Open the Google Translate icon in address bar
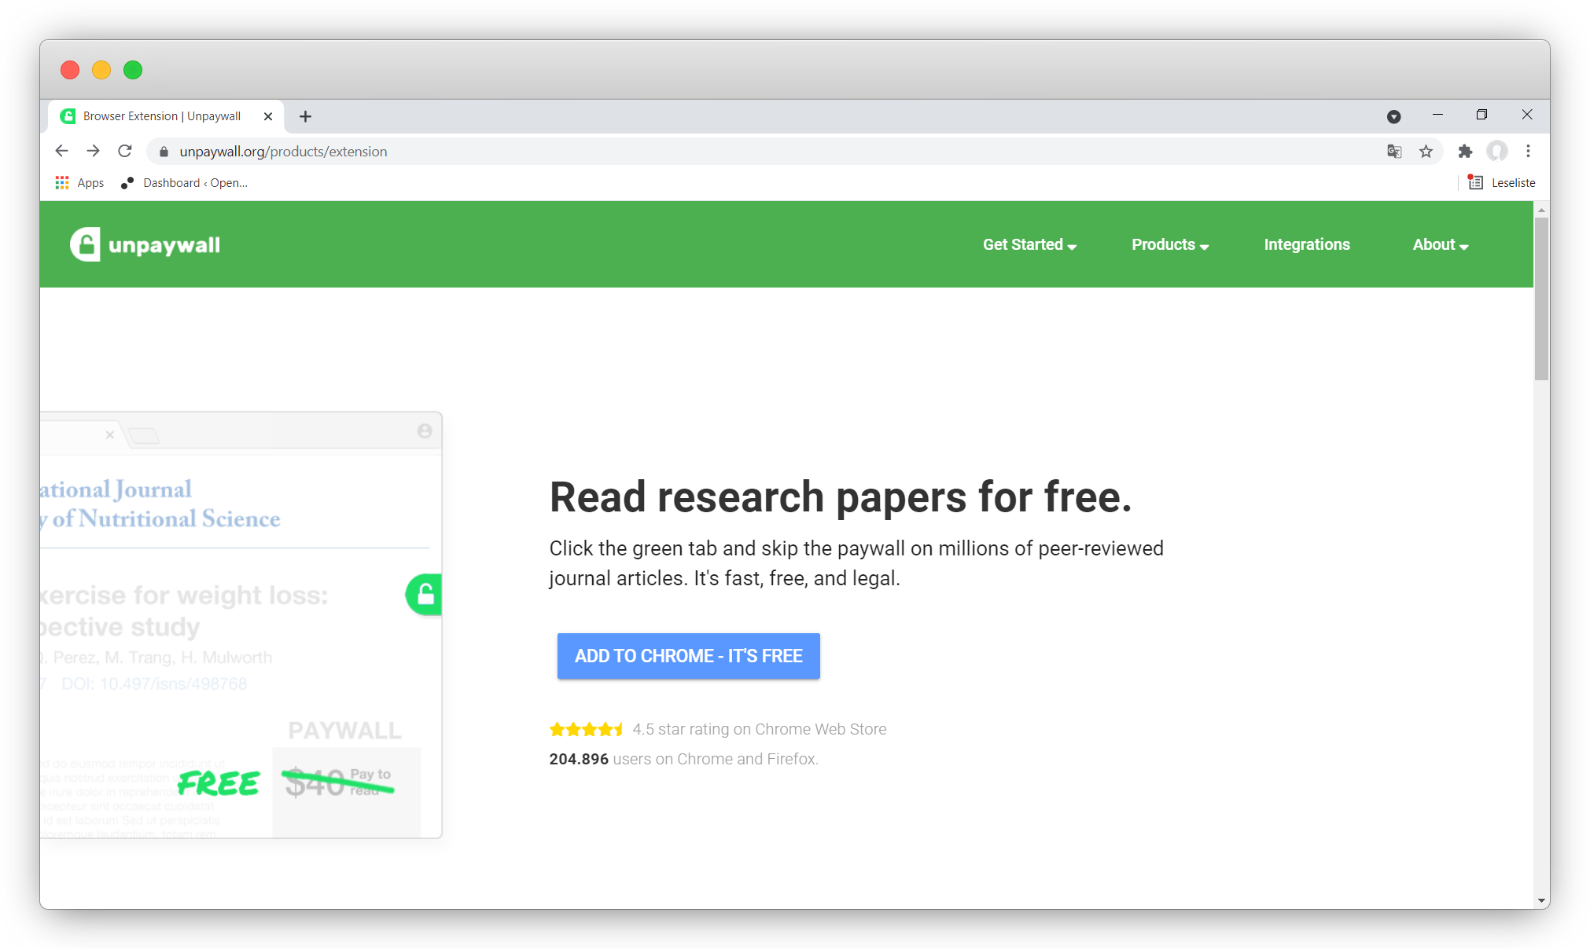This screenshot has width=1590, height=949. tap(1393, 151)
